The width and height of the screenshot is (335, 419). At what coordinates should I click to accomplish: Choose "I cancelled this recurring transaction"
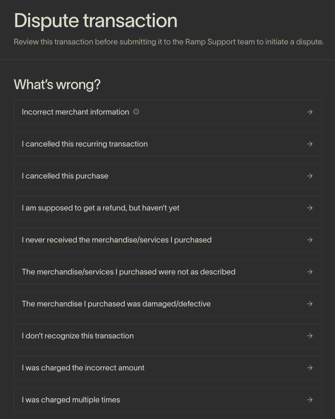[x=85, y=144]
